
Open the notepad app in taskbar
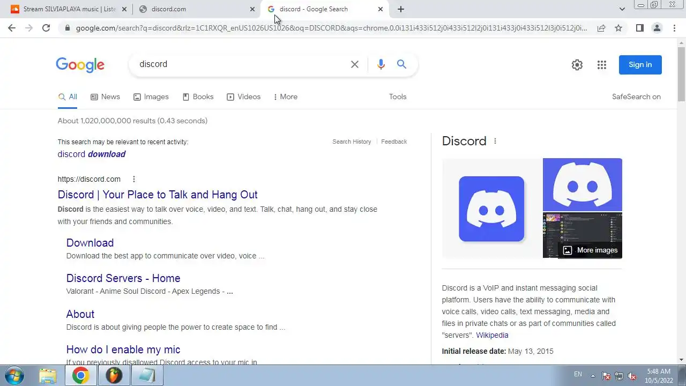coord(147,376)
